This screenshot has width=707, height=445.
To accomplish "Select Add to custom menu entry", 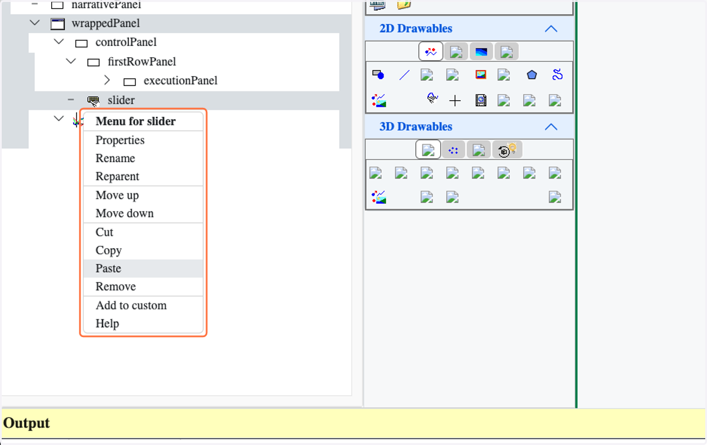I will tap(143, 305).
